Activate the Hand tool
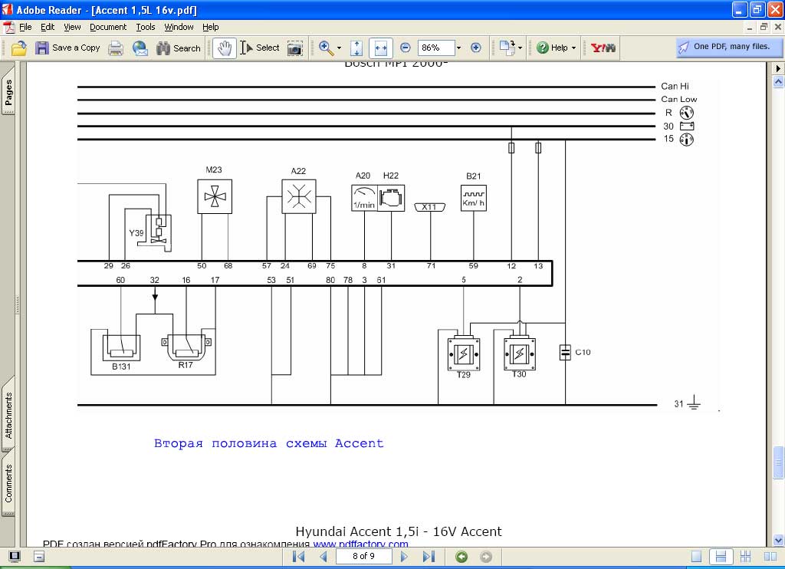 point(225,48)
